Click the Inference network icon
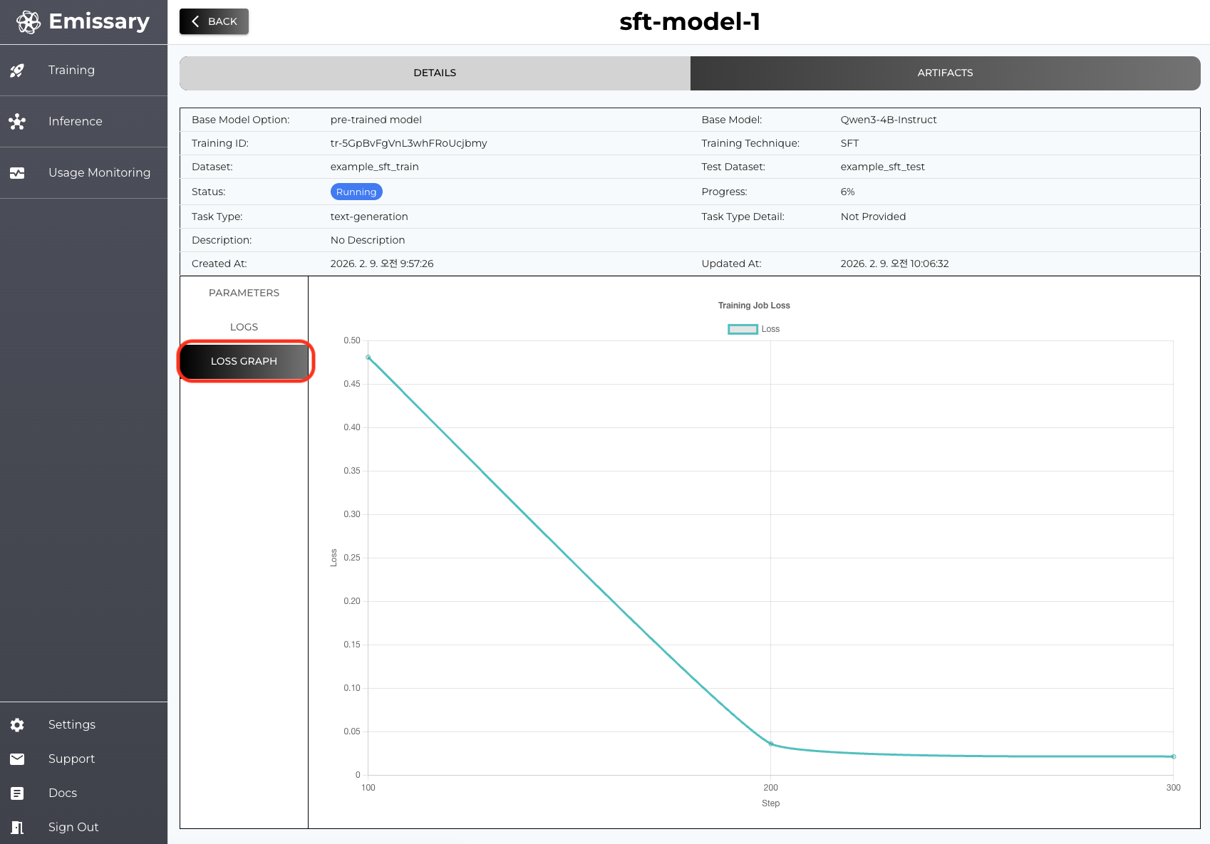 (17, 122)
